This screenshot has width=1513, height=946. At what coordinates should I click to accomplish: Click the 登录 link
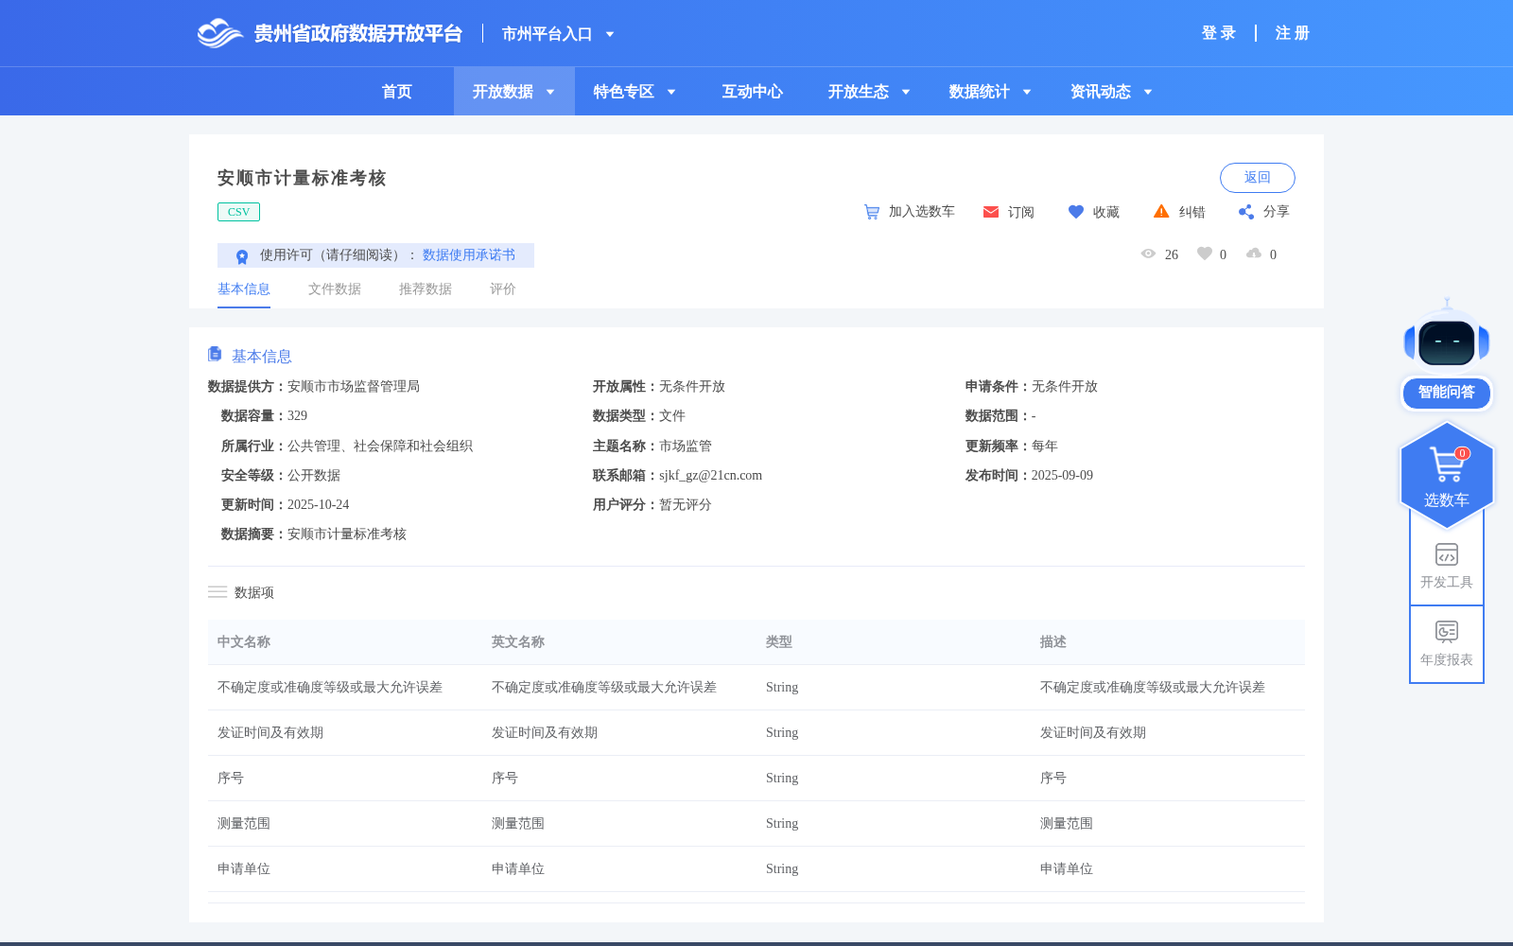[1219, 33]
